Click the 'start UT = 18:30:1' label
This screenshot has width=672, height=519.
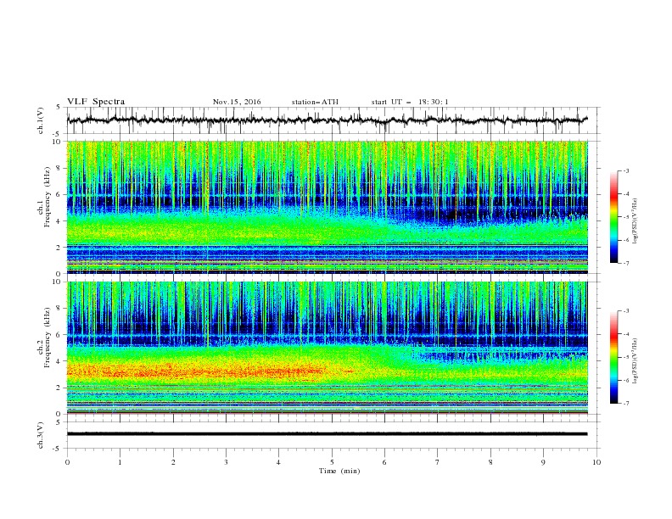[x=410, y=102]
